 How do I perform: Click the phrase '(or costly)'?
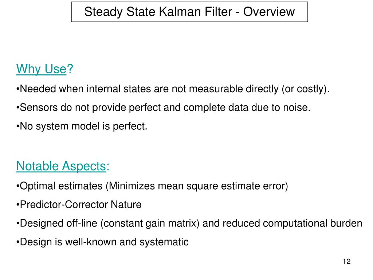coord(306,89)
